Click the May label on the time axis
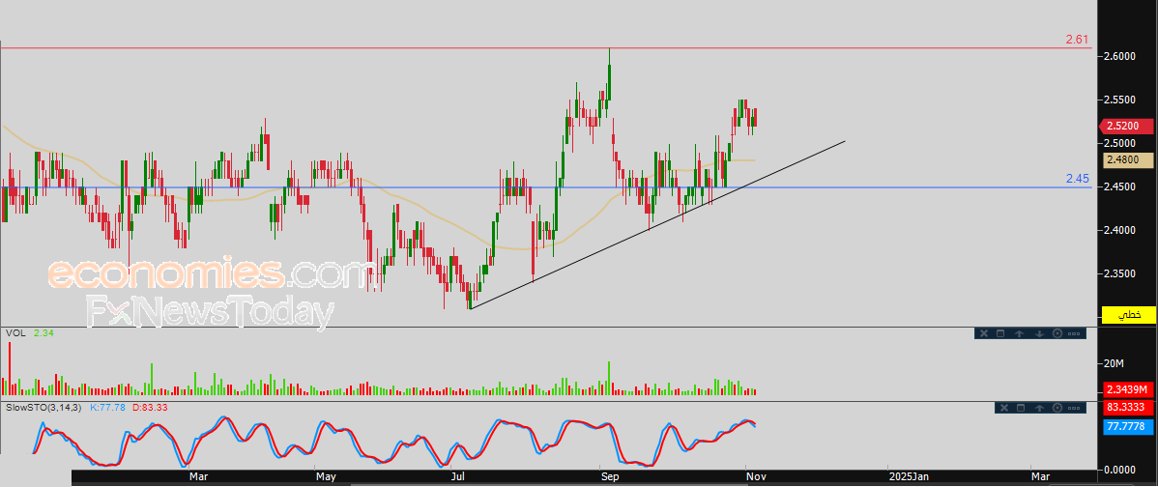 coord(326,477)
